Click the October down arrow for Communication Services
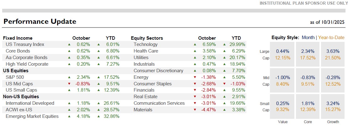 point(195,103)
